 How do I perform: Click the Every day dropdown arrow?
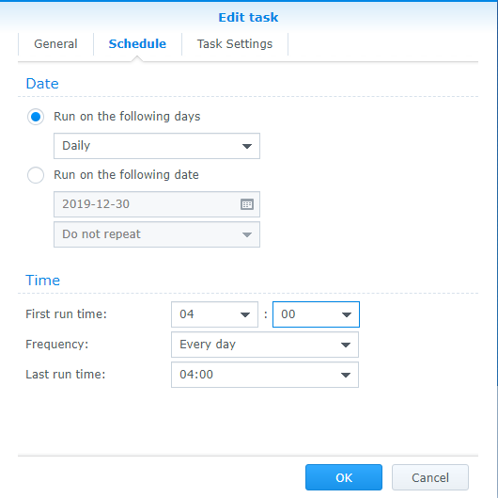[346, 345]
